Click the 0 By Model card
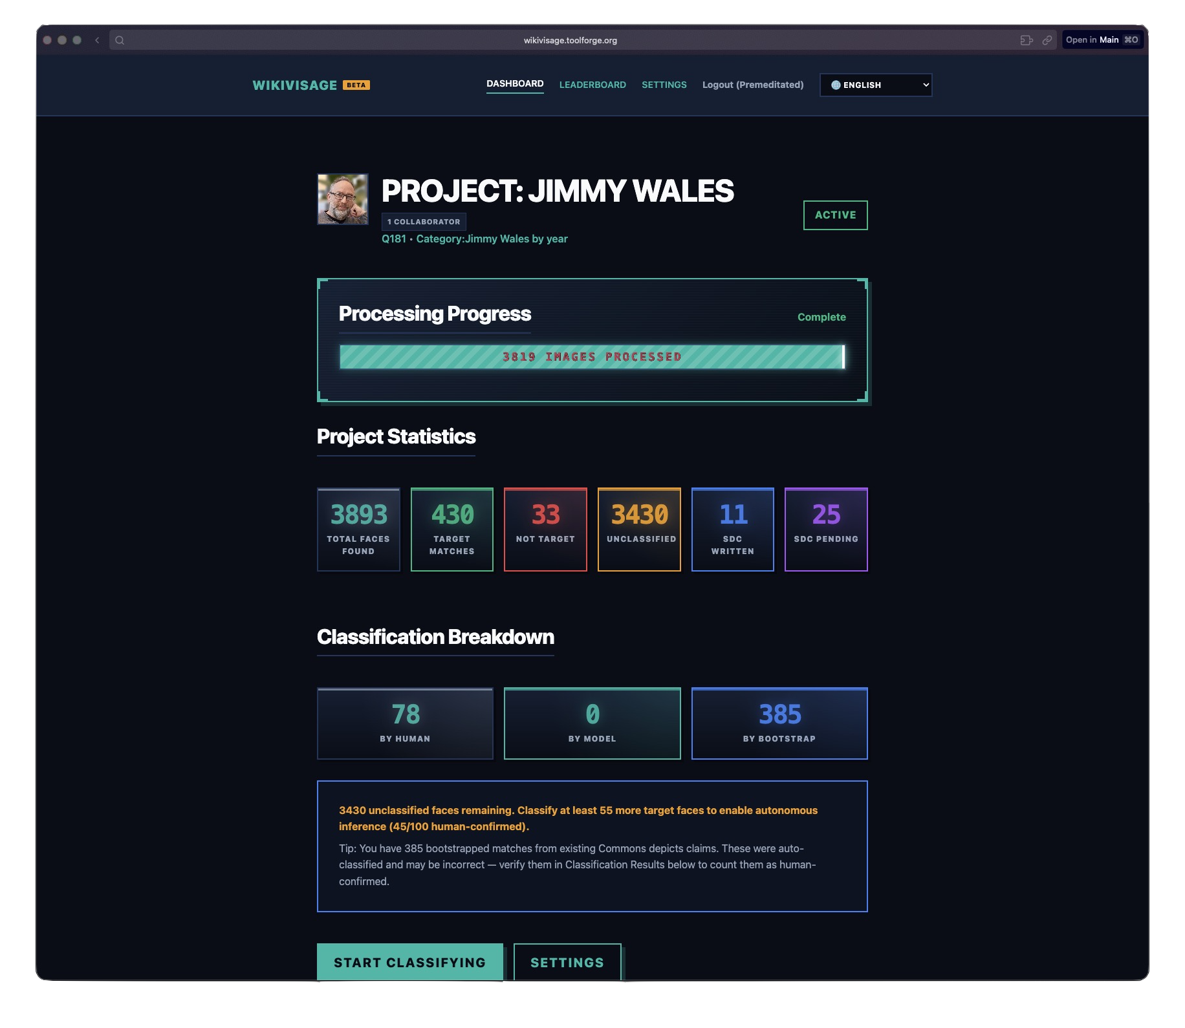 592,723
